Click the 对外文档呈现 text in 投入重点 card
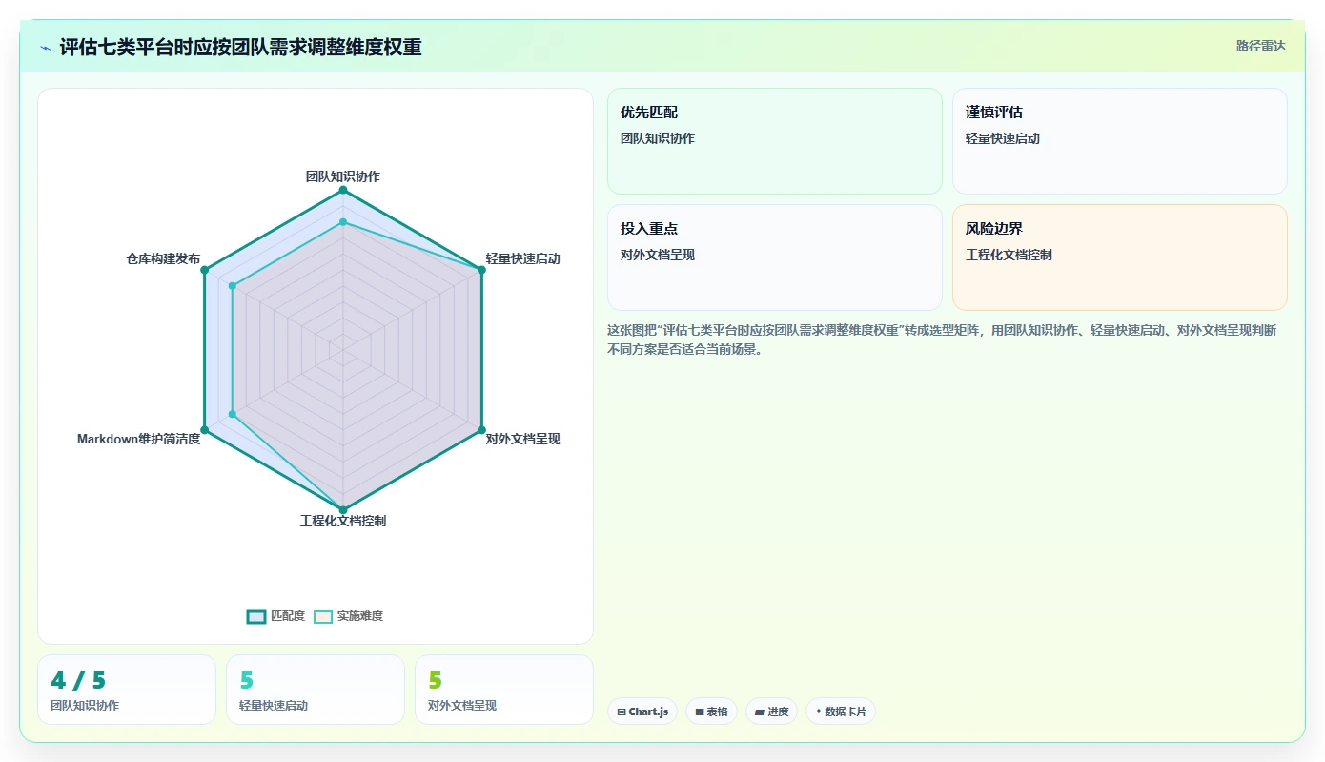 (658, 255)
